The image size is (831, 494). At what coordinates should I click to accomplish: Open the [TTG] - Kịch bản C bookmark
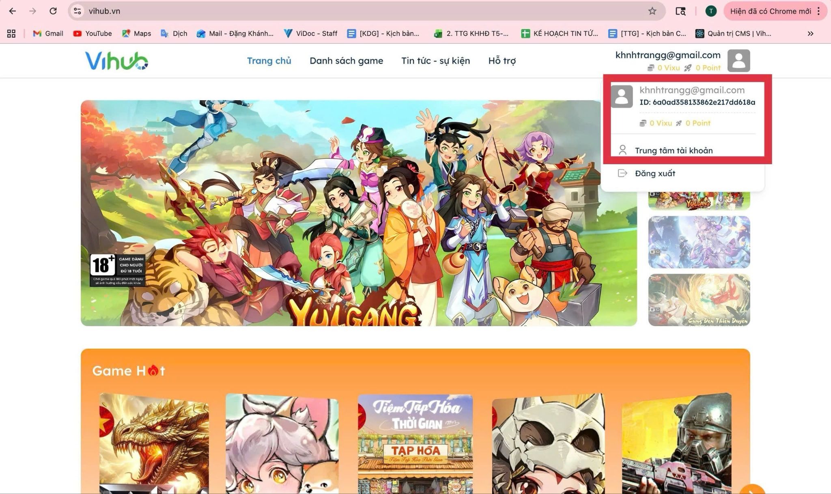pos(647,33)
